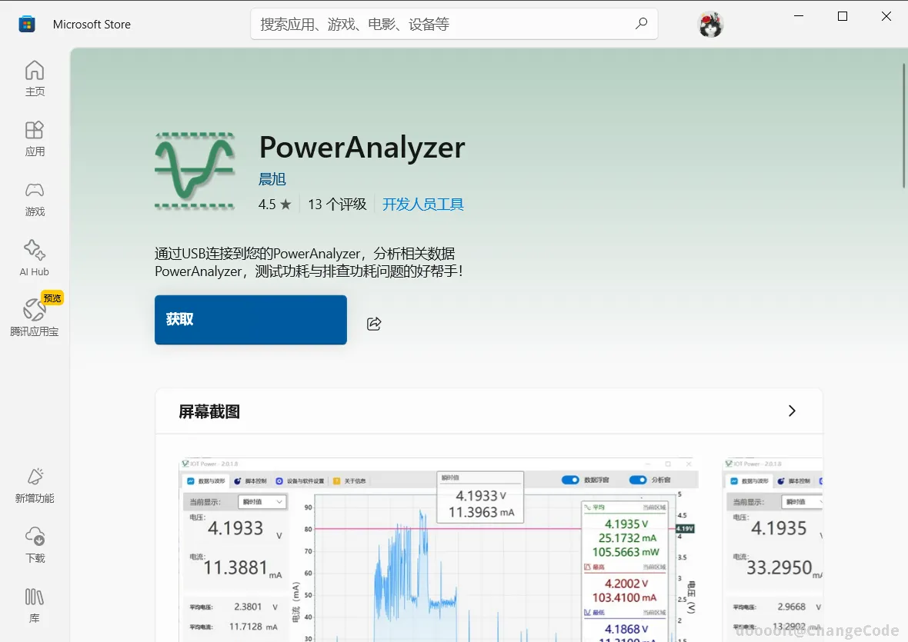Image resolution: width=908 pixels, height=642 pixels.
Task: Open the 库 (Library) page
Action: click(x=34, y=605)
